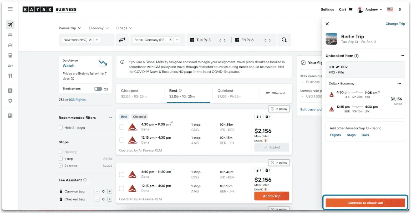The width and height of the screenshot is (411, 213).
Task: Open Andrew account dropdown
Action: 370,9
